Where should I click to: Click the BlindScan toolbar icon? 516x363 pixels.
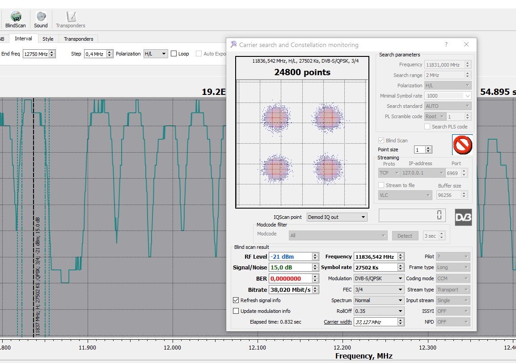click(15, 17)
